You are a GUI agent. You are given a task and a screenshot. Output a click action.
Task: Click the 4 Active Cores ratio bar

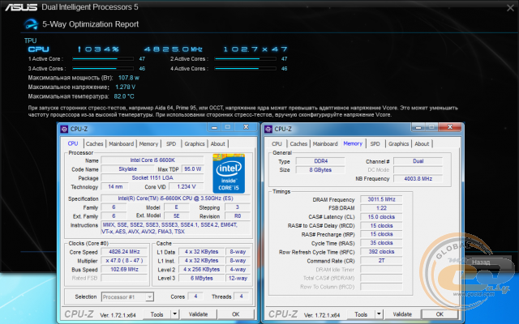pyautogui.click(x=245, y=68)
